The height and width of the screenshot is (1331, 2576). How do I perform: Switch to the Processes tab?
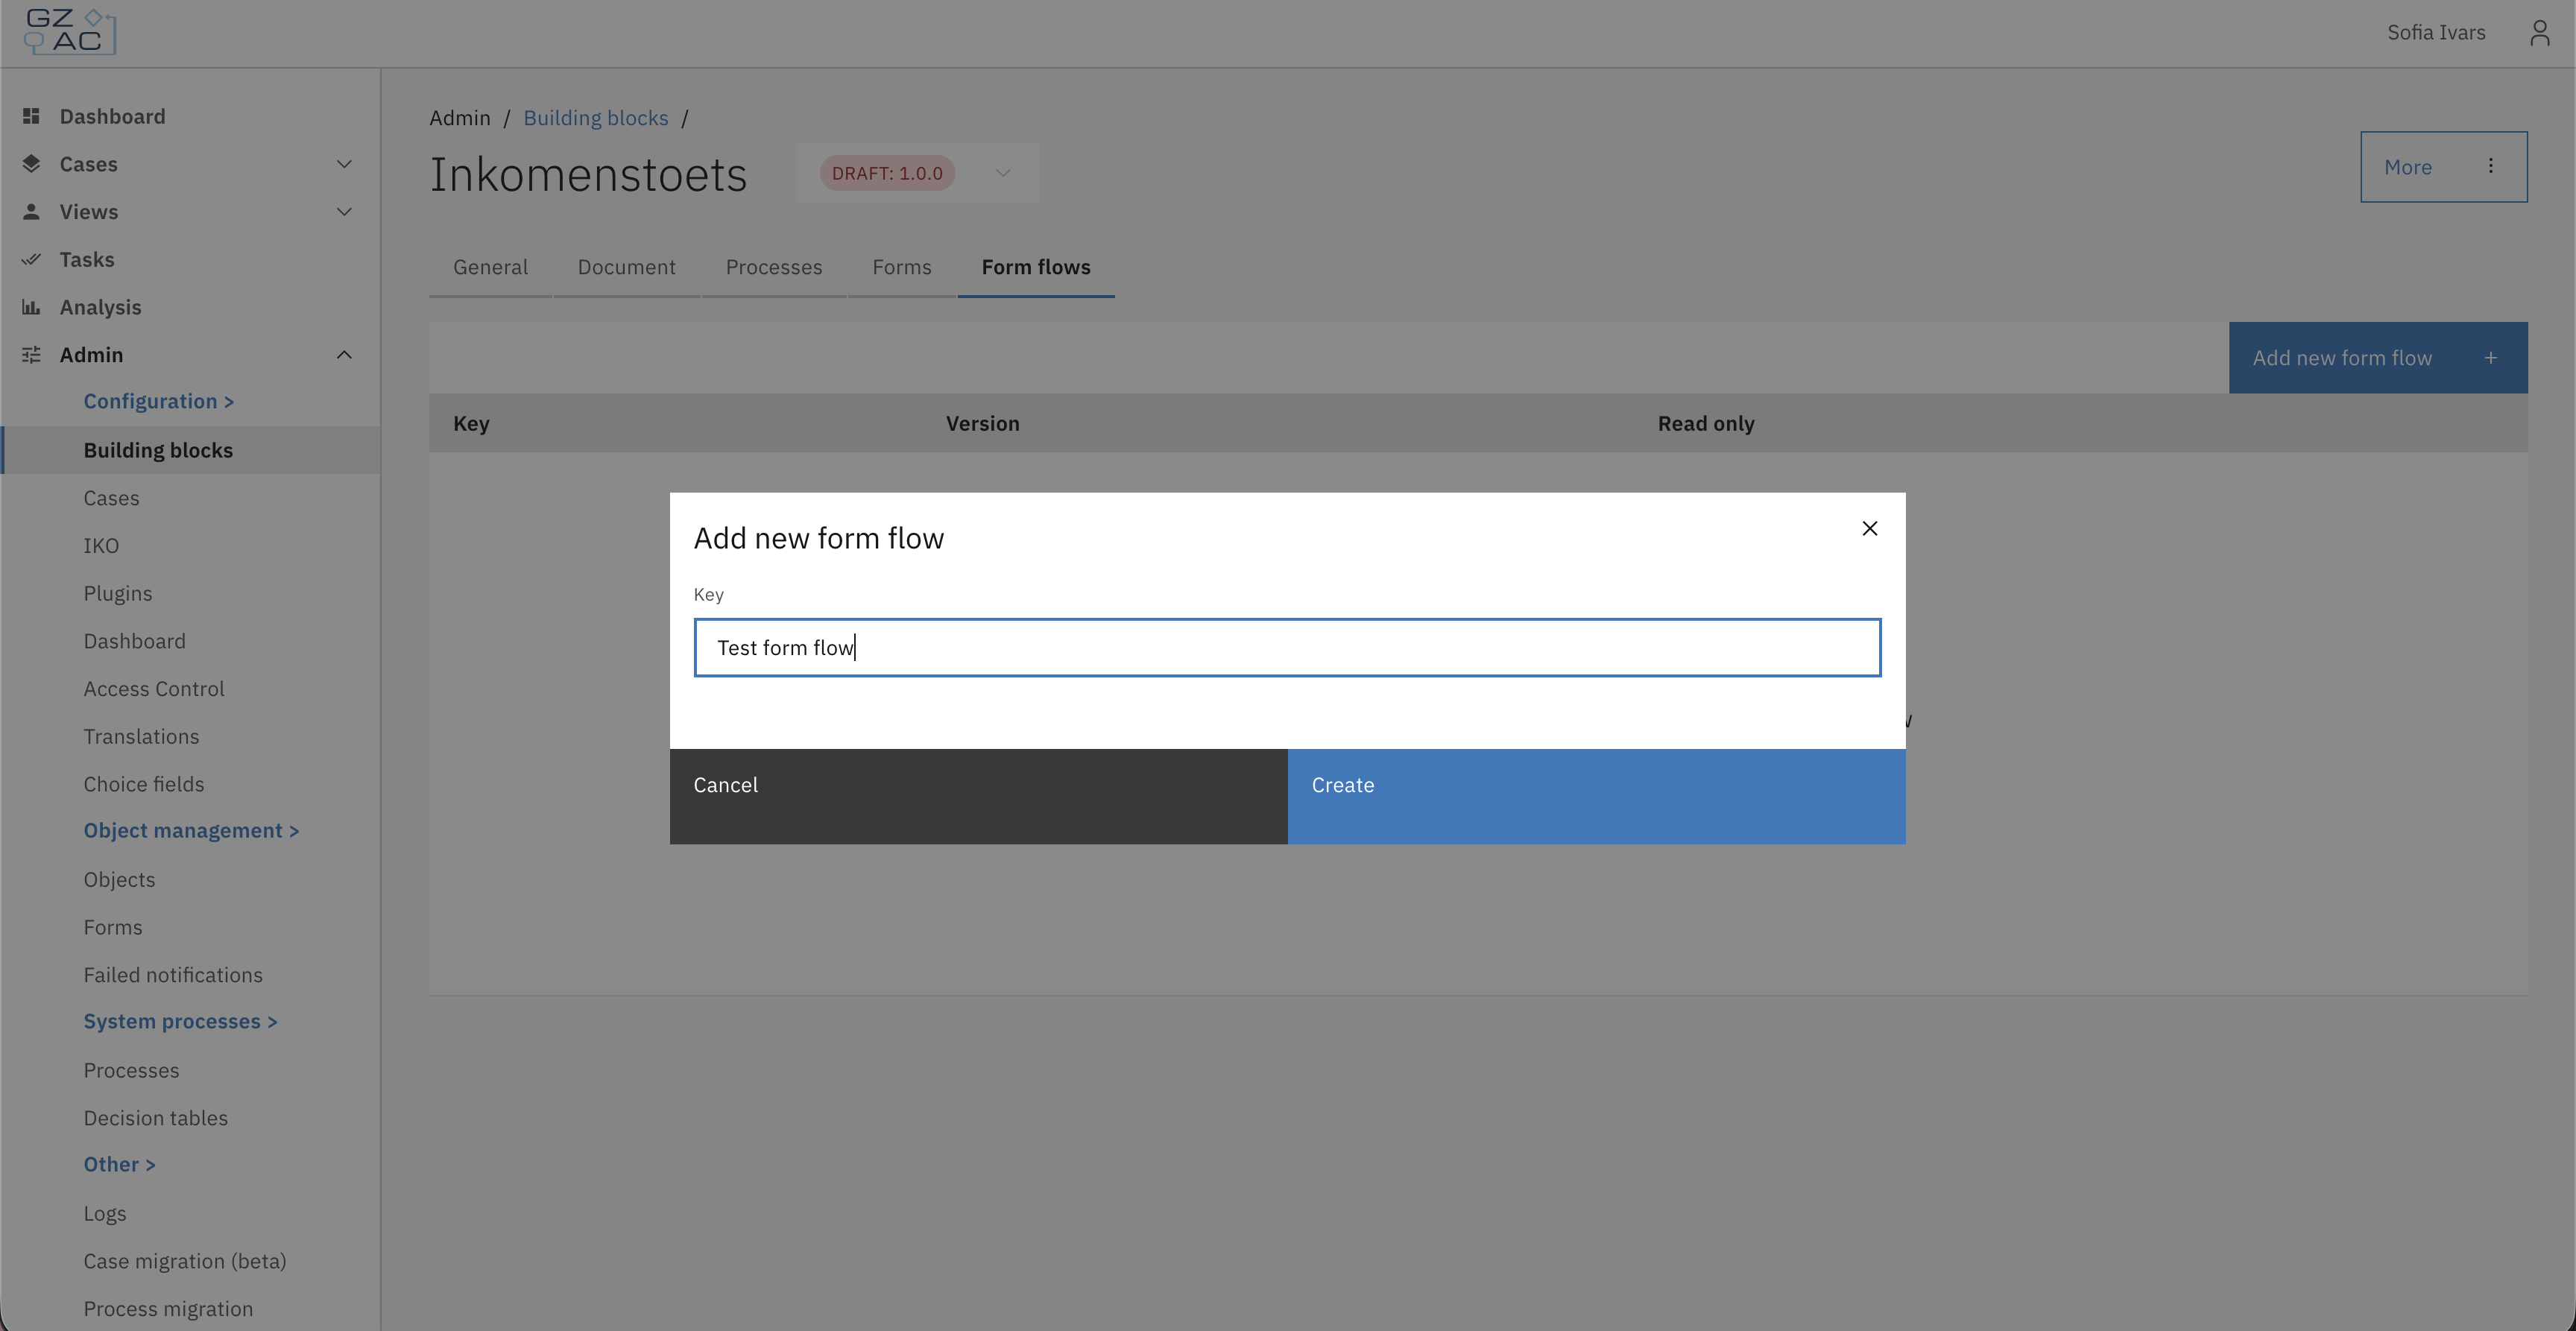pos(774,267)
